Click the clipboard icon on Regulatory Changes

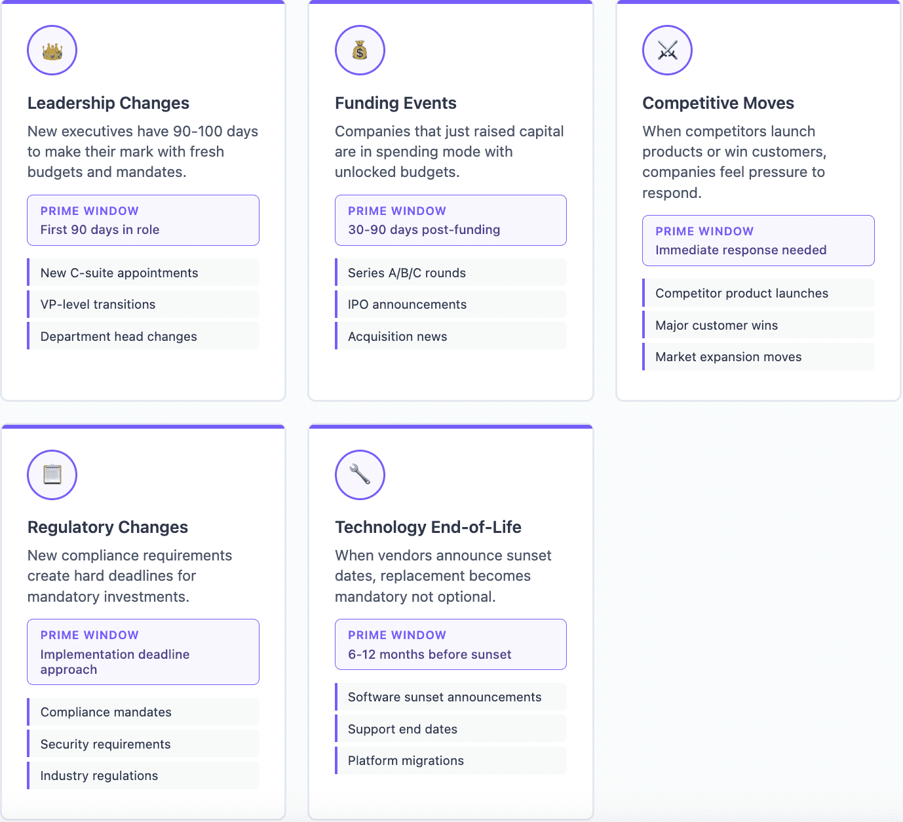(x=52, y=475)
